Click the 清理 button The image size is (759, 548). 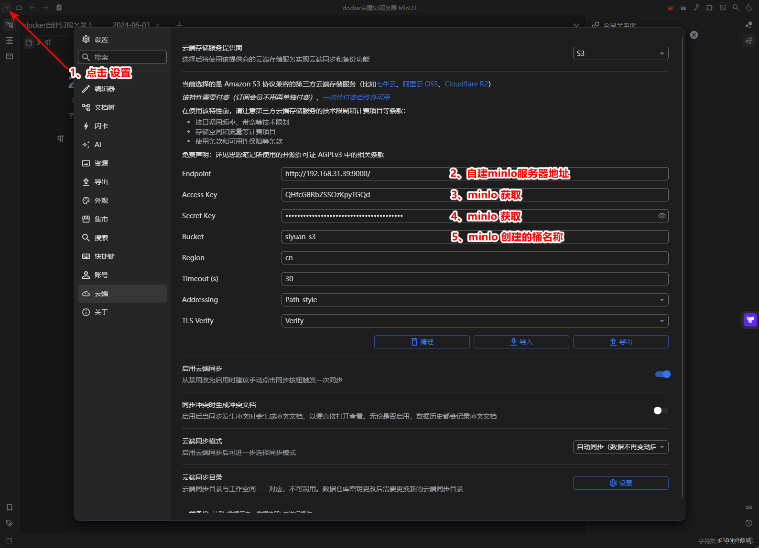click(x=422, y=342)
